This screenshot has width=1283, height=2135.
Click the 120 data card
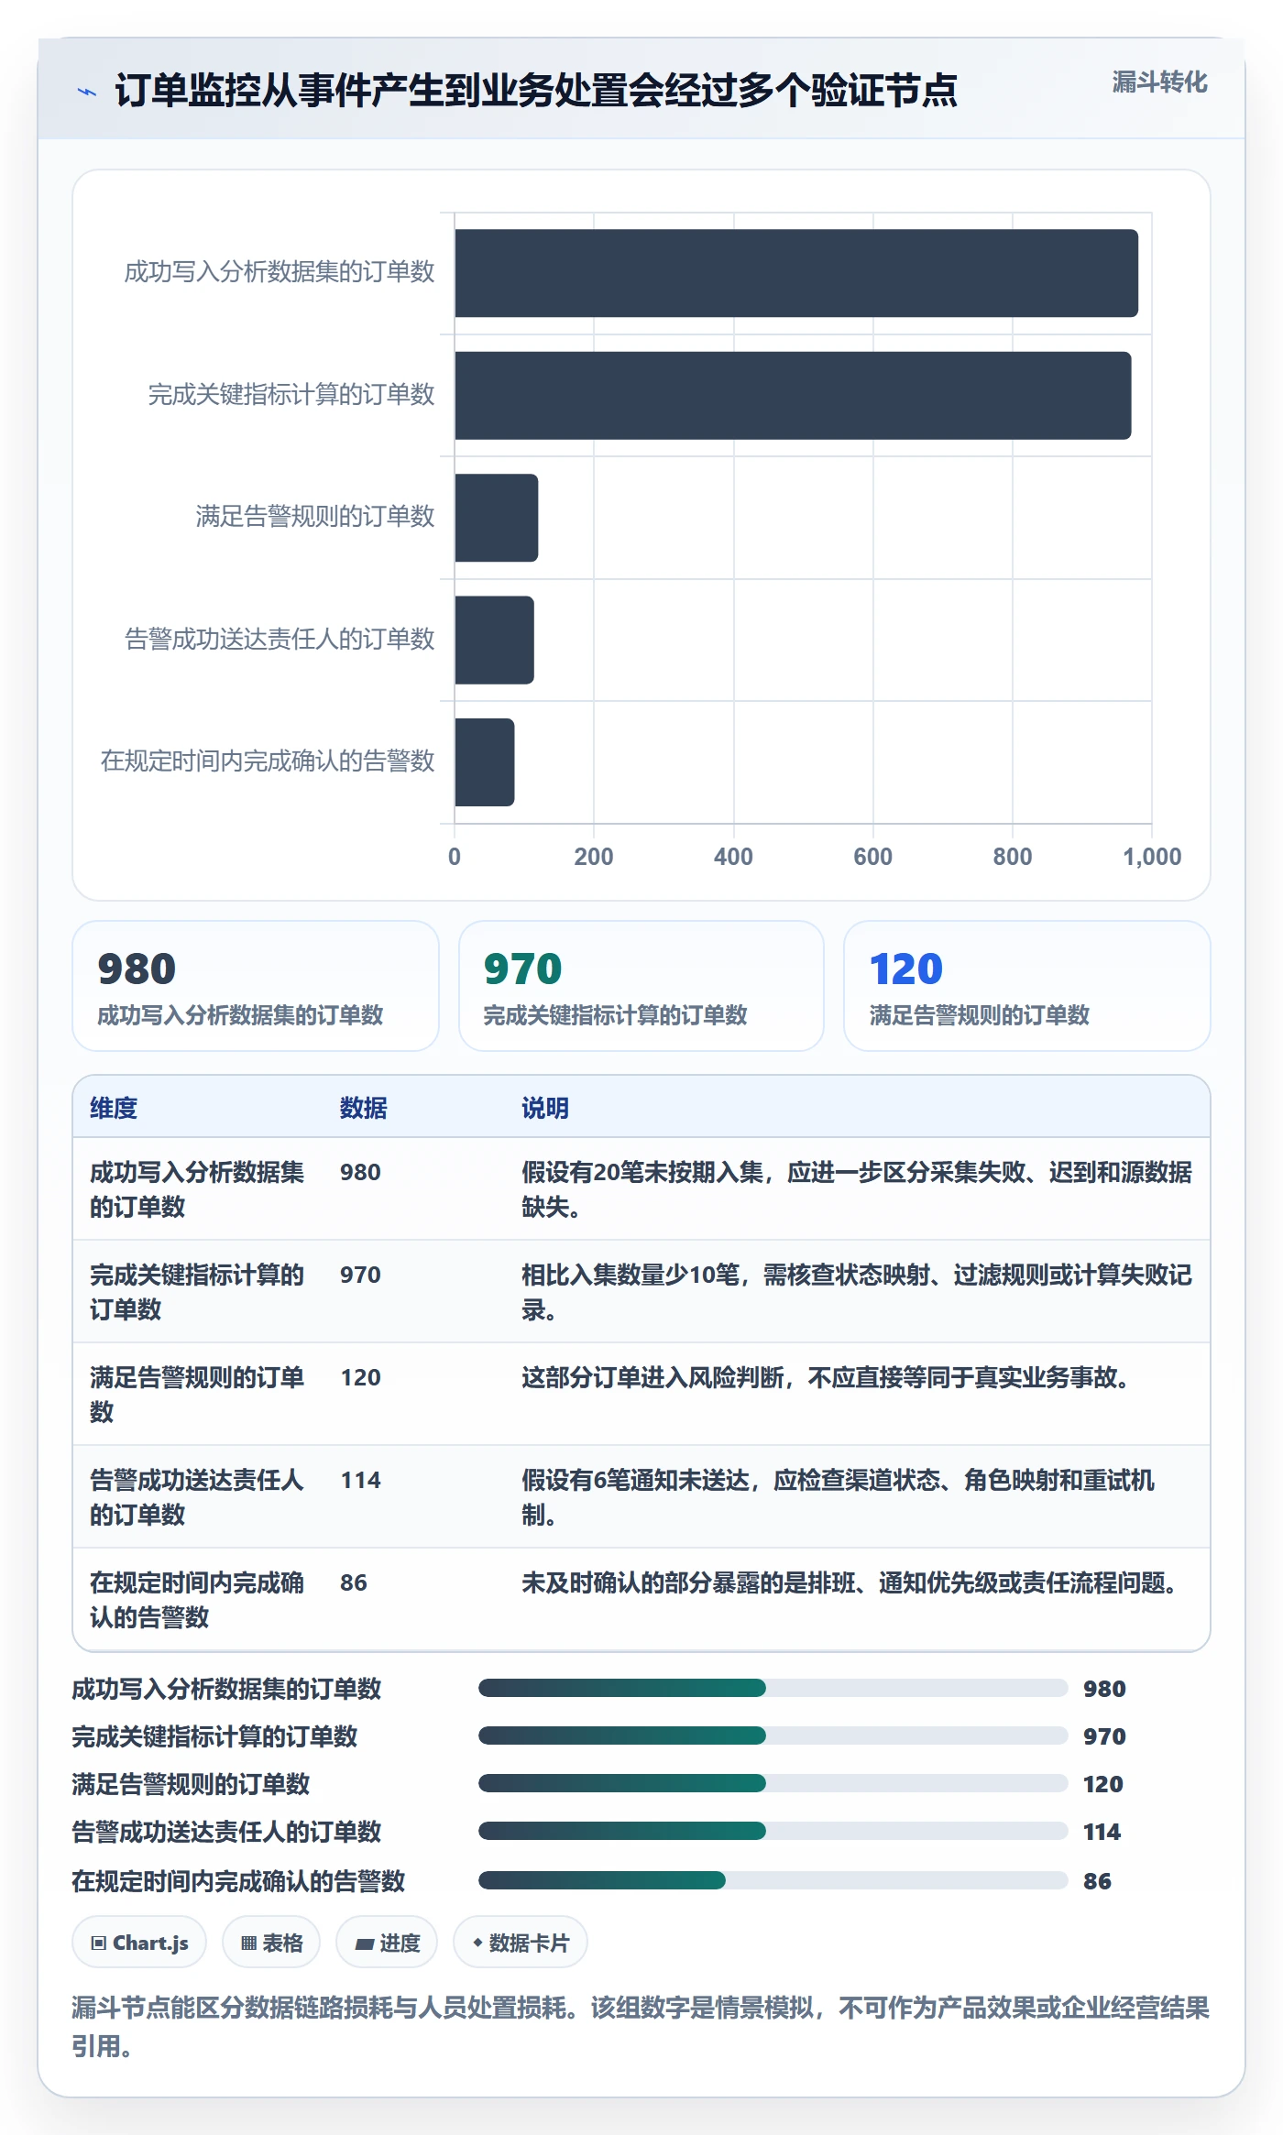1027,986
